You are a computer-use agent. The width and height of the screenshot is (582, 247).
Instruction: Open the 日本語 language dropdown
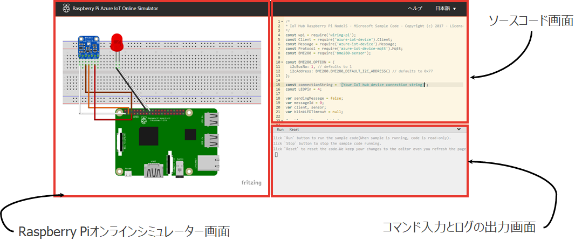pyautogui.click(x=446, y=8)
